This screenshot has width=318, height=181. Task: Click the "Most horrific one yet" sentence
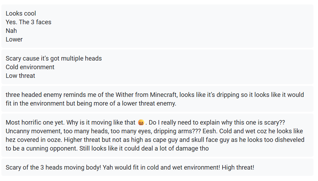pyautogui.click(x=35, y=123)
